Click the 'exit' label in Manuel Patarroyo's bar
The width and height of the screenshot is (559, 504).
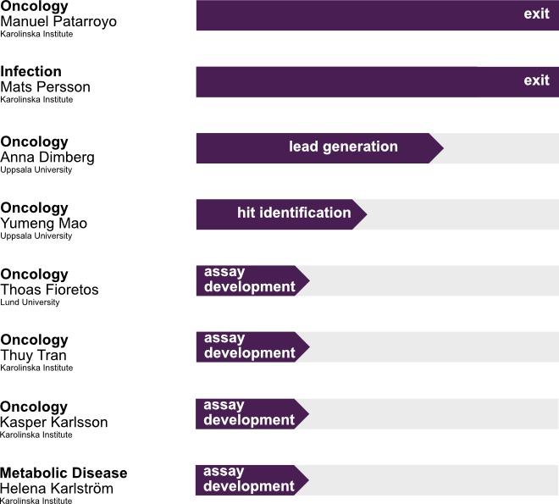537,14
